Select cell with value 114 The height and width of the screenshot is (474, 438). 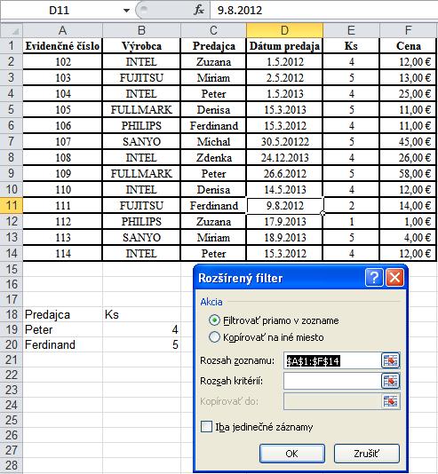click(62, 253)
